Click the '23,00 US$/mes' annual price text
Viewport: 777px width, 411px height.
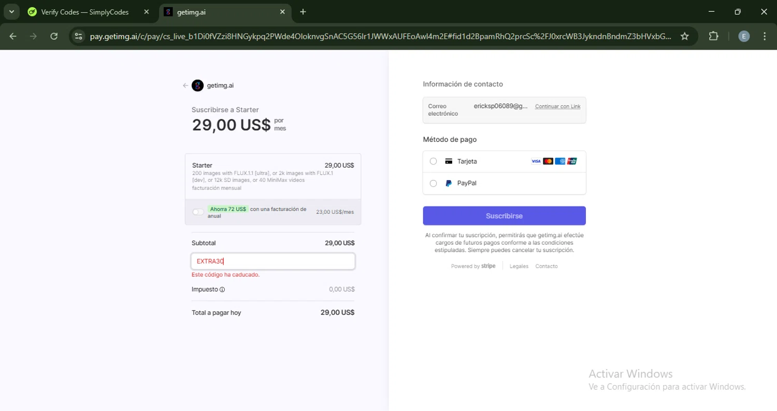point(335,212)
